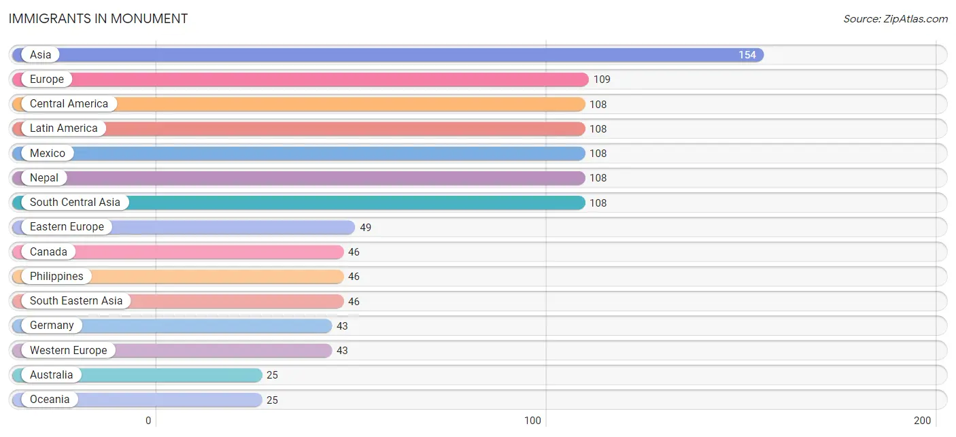Select the Philippines bar
This screenshot has width=956, height=437.
(x=177, y=277)
